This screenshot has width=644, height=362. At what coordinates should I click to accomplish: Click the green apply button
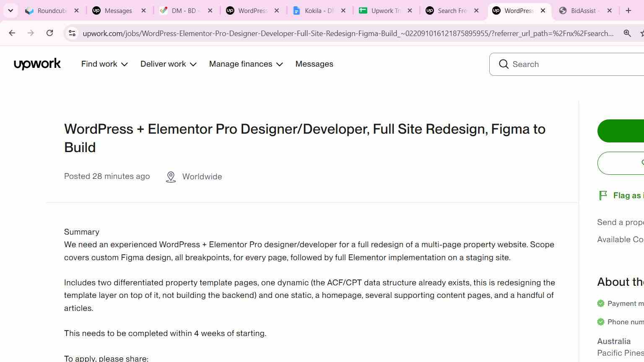[x=621, y=131]
